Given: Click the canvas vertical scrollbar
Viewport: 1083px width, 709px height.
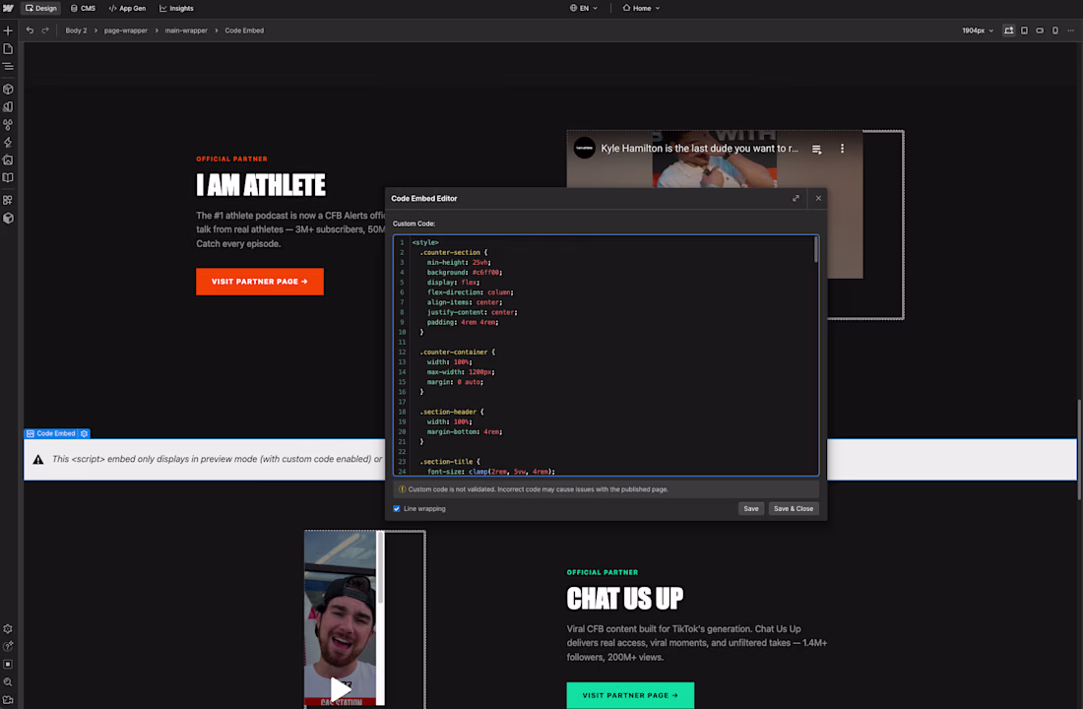Looking at the screenshot, I should pos(1079,449).
